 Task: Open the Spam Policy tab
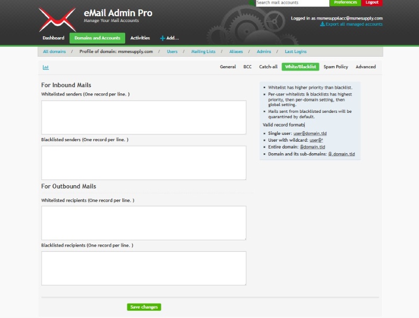pyautogui.click(x=336, y=67)
